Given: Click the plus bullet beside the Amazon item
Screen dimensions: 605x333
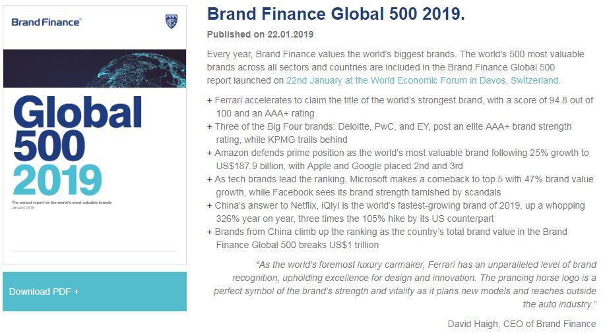Looking at the screenshot, I should (210, 153).
